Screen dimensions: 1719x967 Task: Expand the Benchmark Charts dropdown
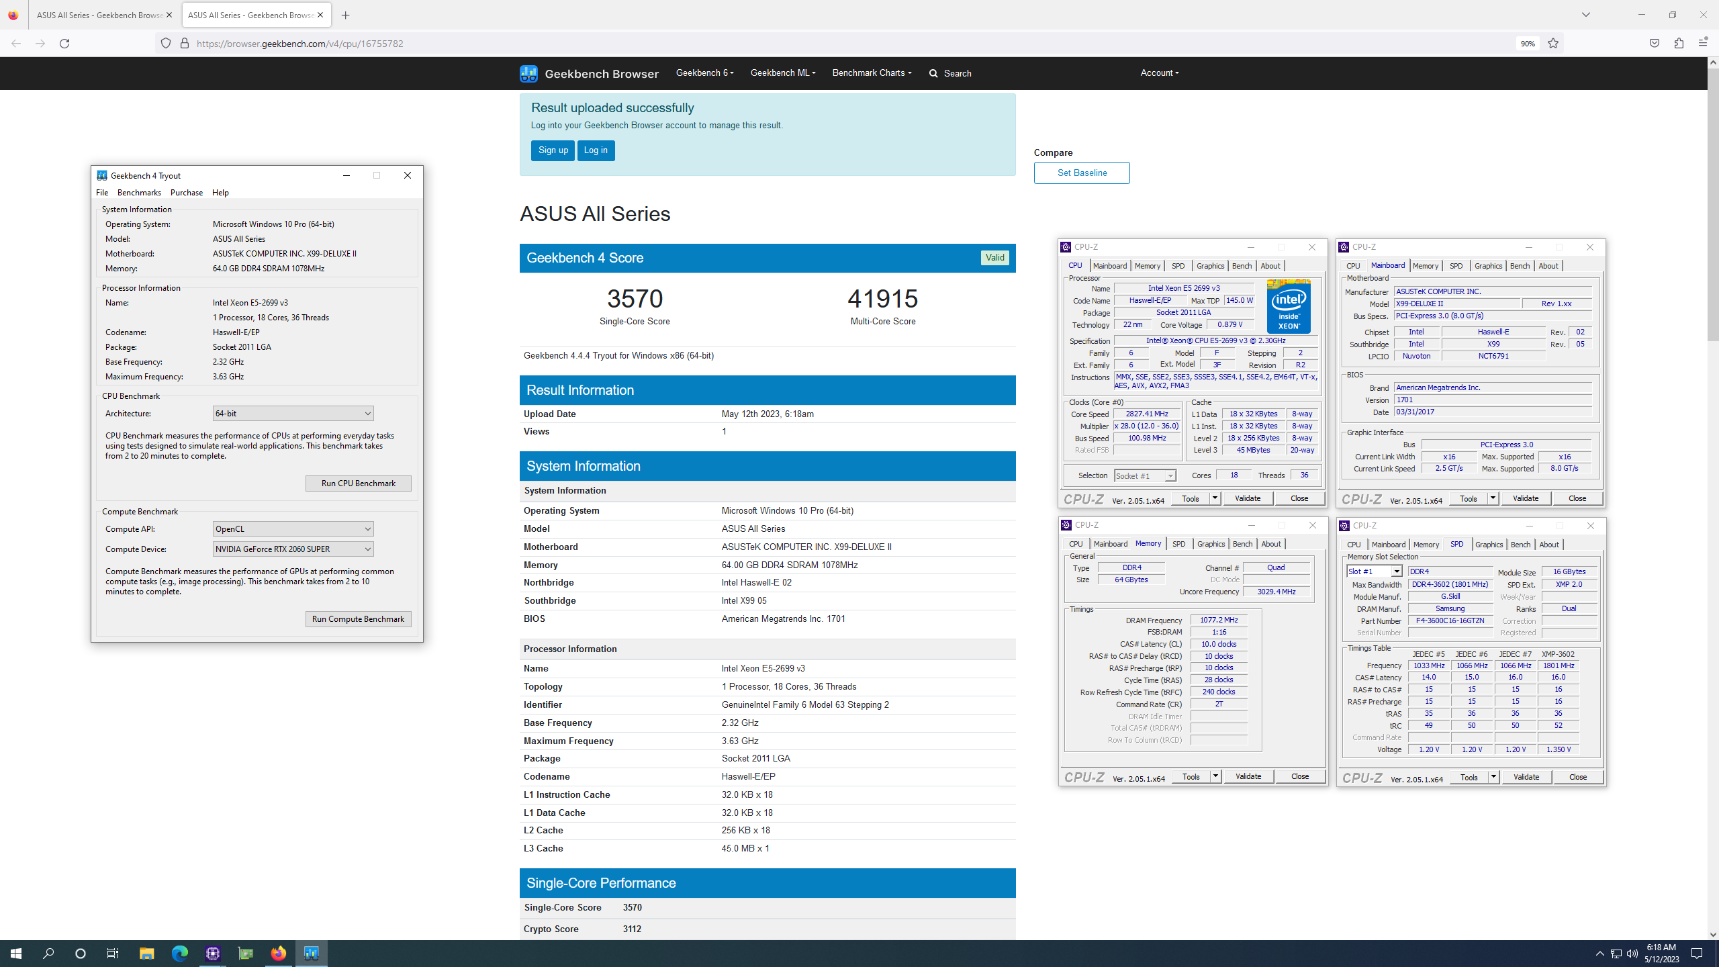[x=872, y=73]
